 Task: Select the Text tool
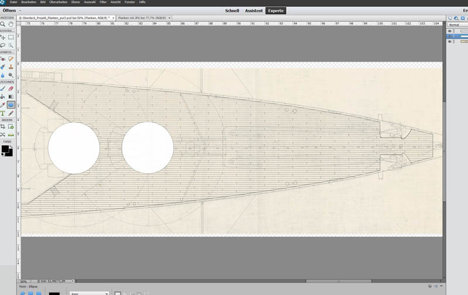point(4,112)
